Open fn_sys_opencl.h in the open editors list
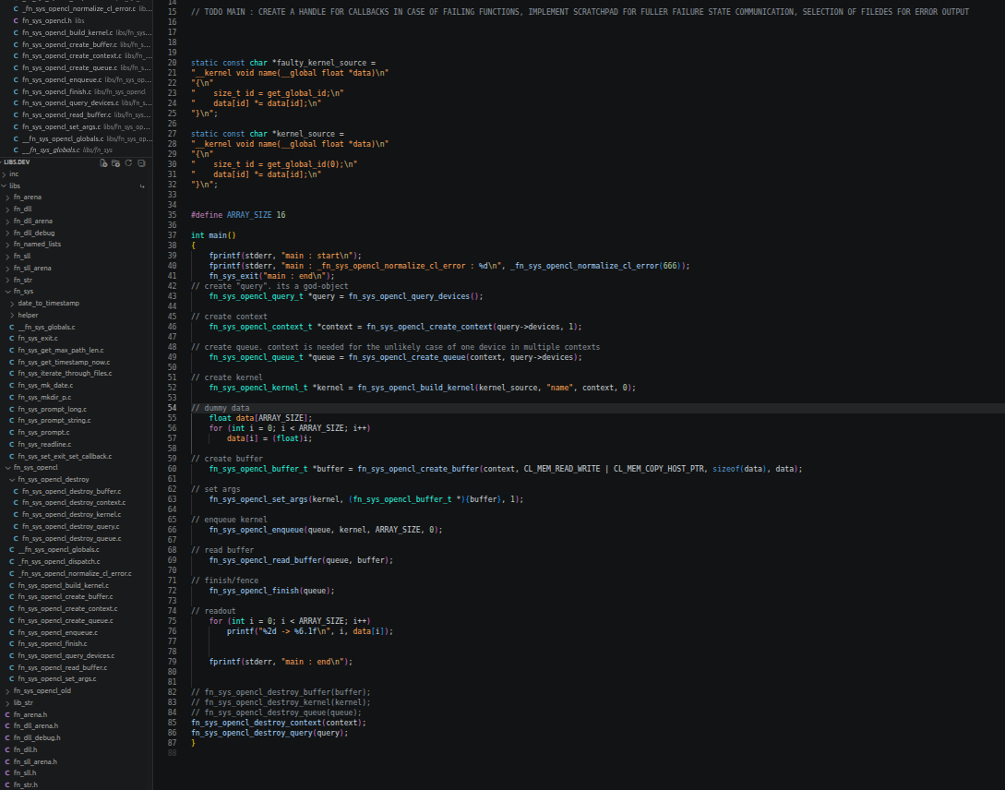This screenshot has height=790, width=1005. pos(47,20)
